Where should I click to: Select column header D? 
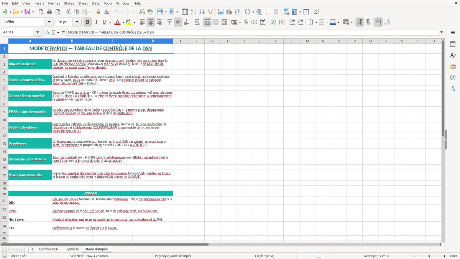(x=153, y=41)
